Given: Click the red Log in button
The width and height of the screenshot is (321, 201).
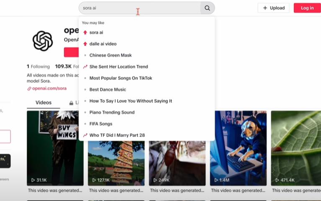Looking at the screenshot, I should 307,8.
